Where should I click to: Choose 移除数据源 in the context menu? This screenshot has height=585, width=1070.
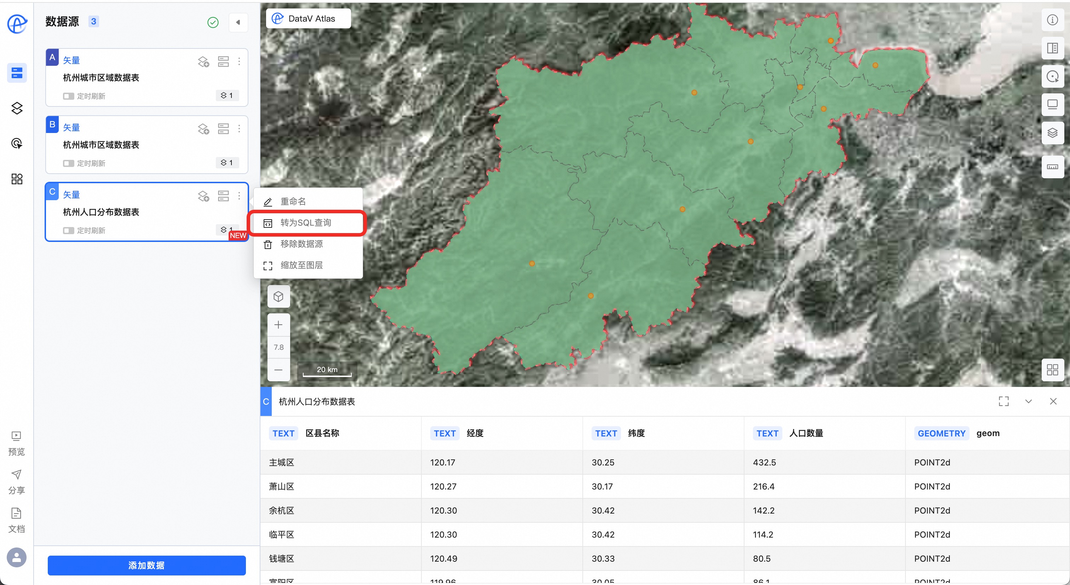pos(301,244)
